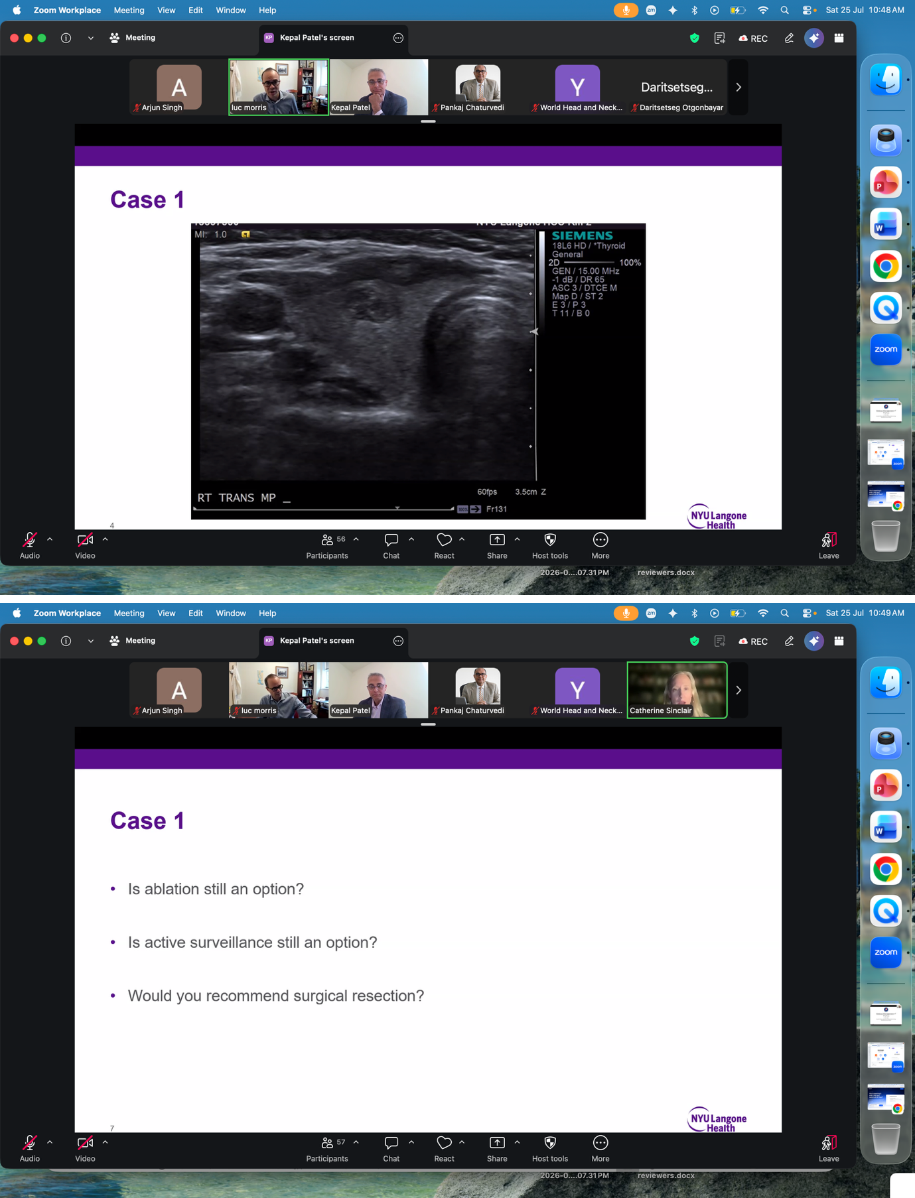Click REC indicator in ultrasound-slide window title bar

pos(753,38)
